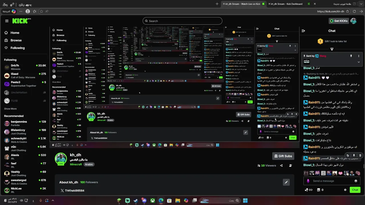
Task: Share the stream with share icon
Action: tap(281, 165)
